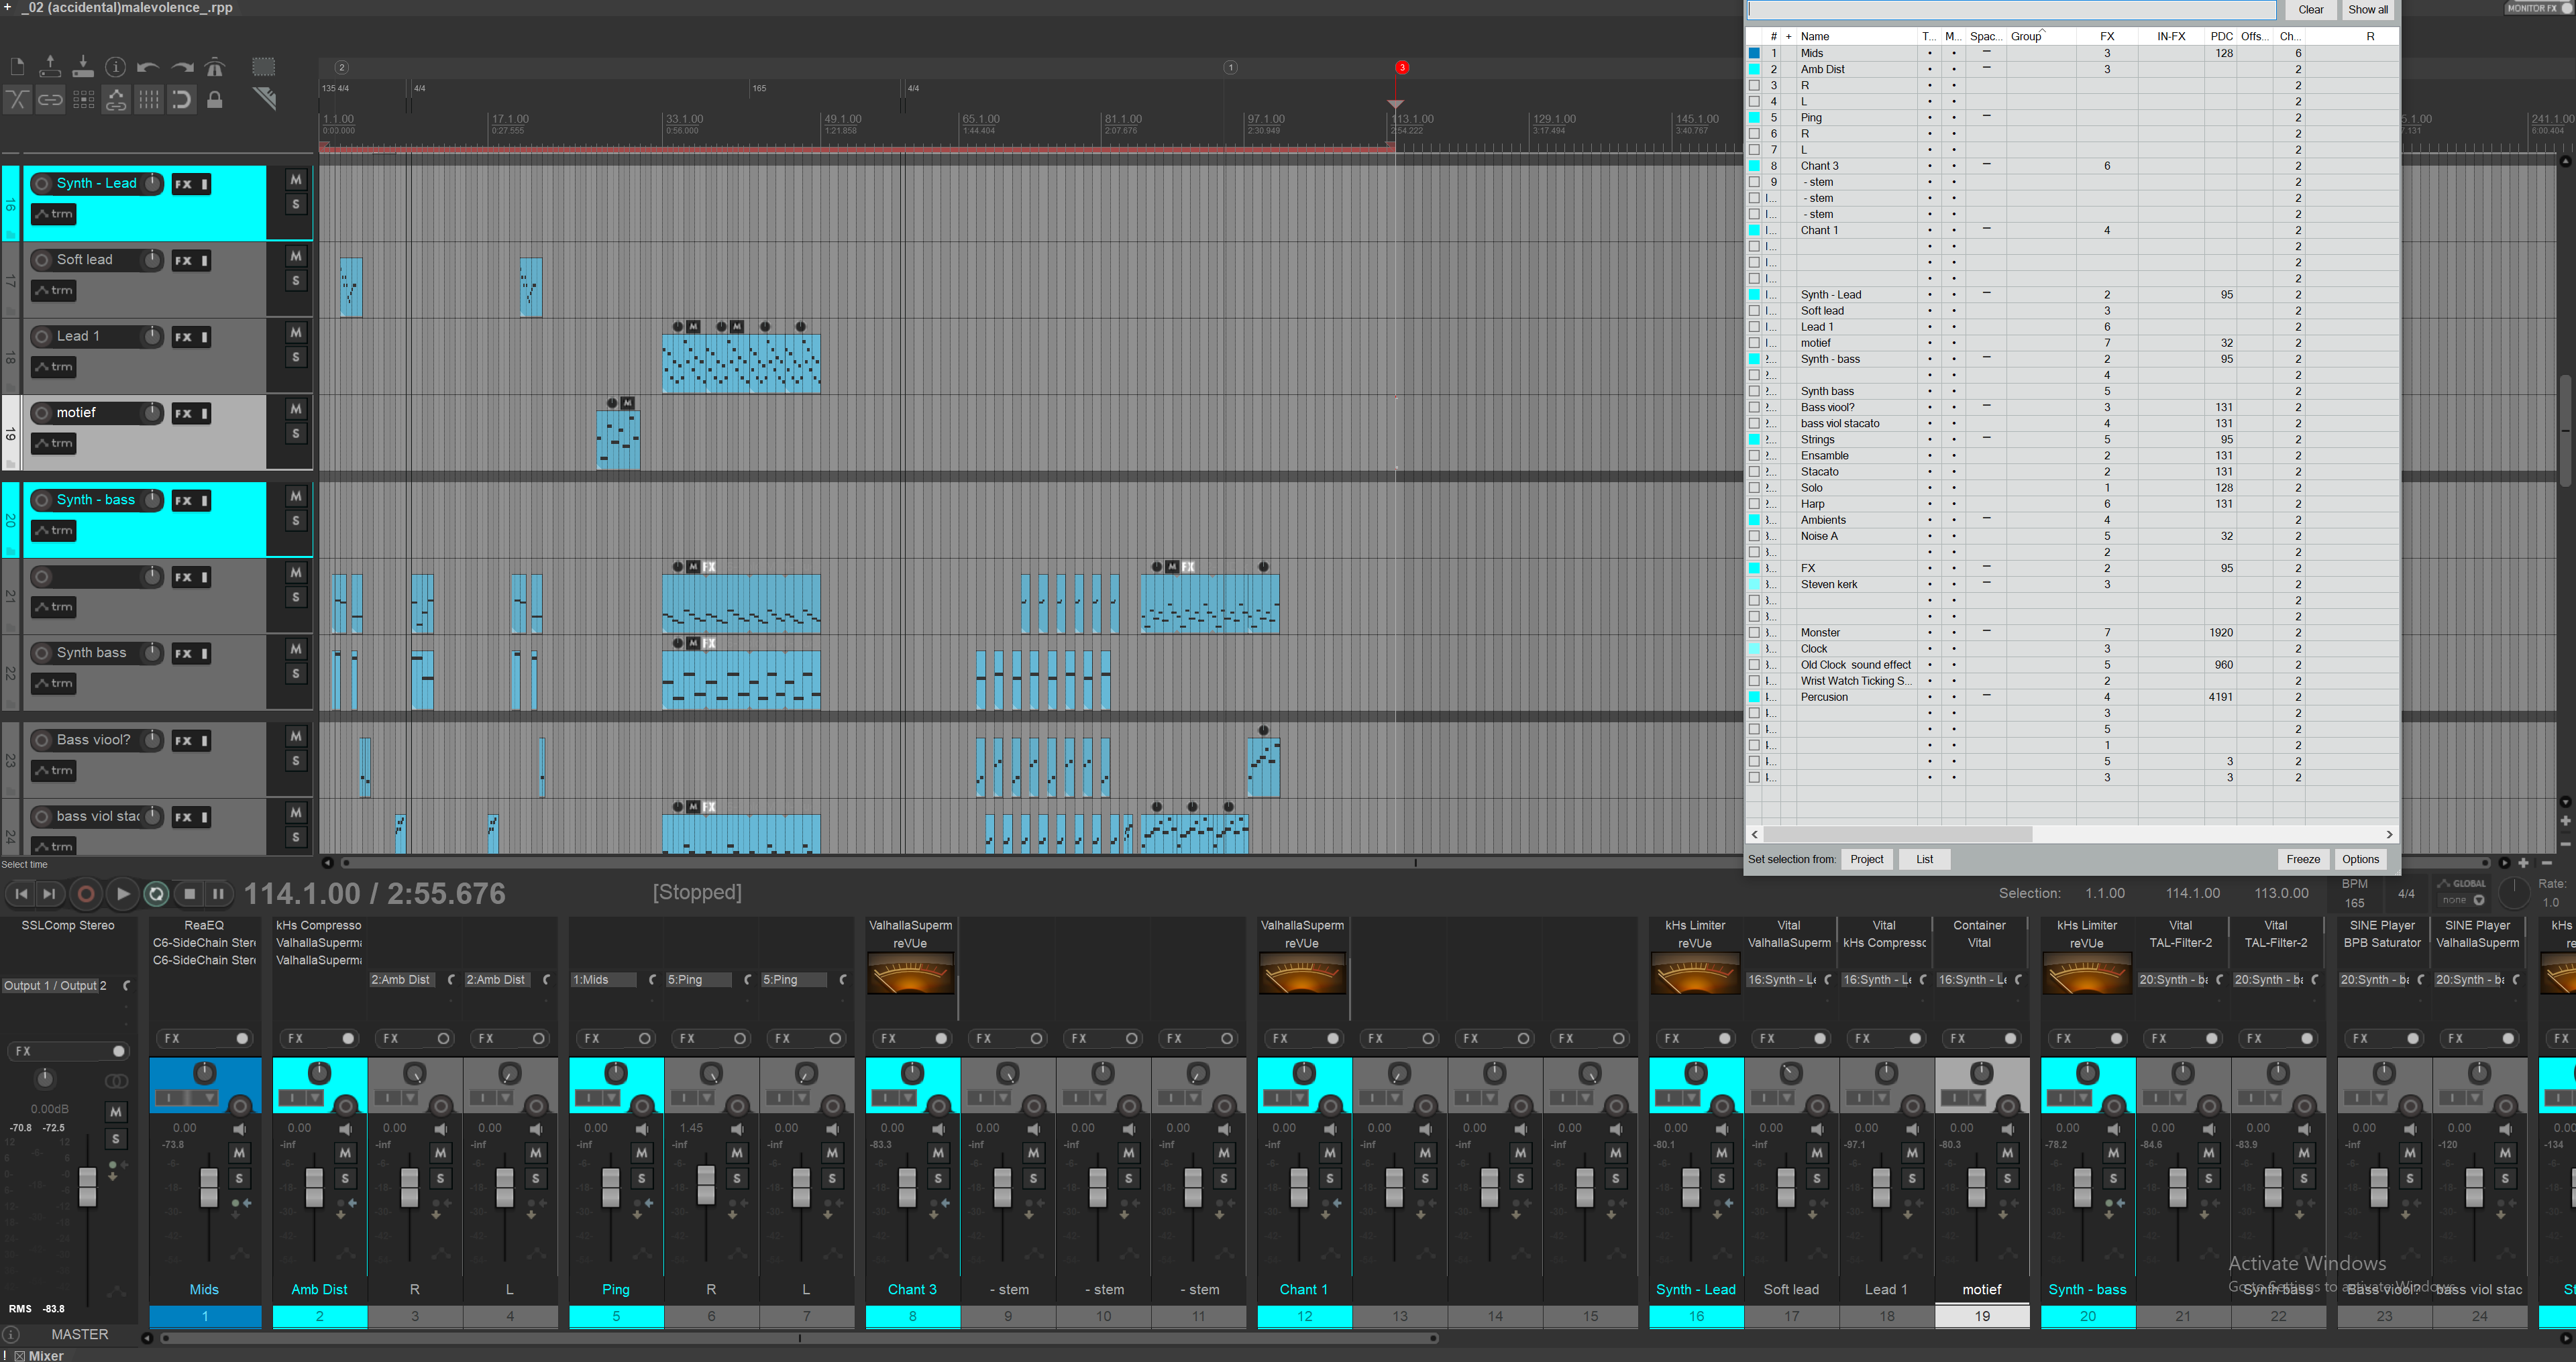Open time signature 4/4 selector

[x=2406, y=894]
